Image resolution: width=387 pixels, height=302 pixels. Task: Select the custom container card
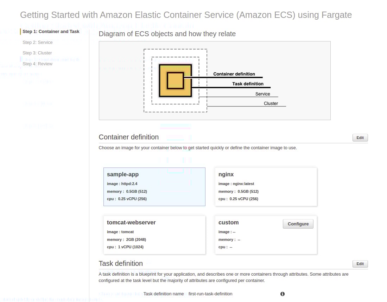(266, 235)
